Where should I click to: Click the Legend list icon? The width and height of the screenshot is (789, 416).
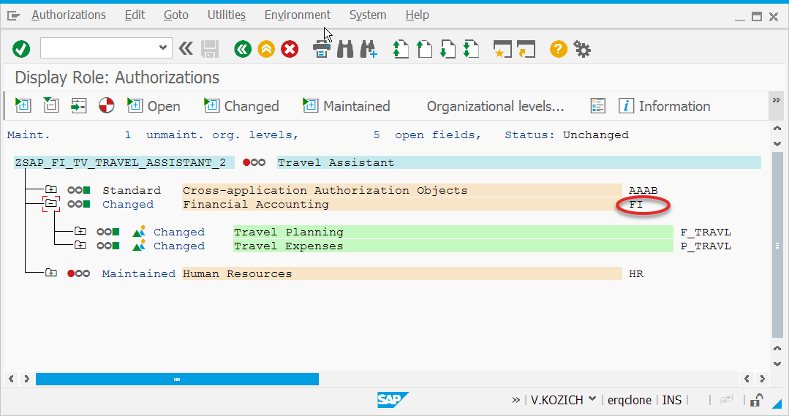598,105
